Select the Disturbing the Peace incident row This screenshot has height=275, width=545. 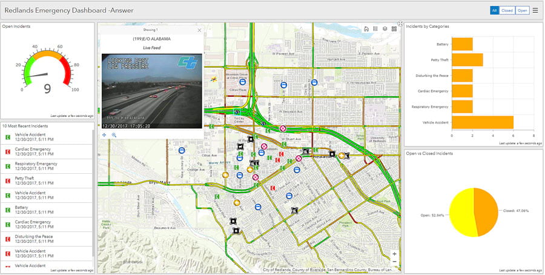pos(47,239)
